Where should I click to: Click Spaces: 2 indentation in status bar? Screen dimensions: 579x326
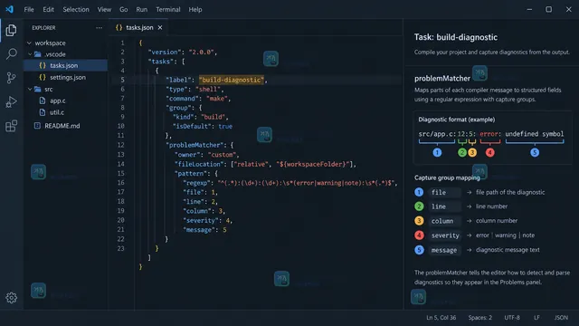(x=480, y=318)
